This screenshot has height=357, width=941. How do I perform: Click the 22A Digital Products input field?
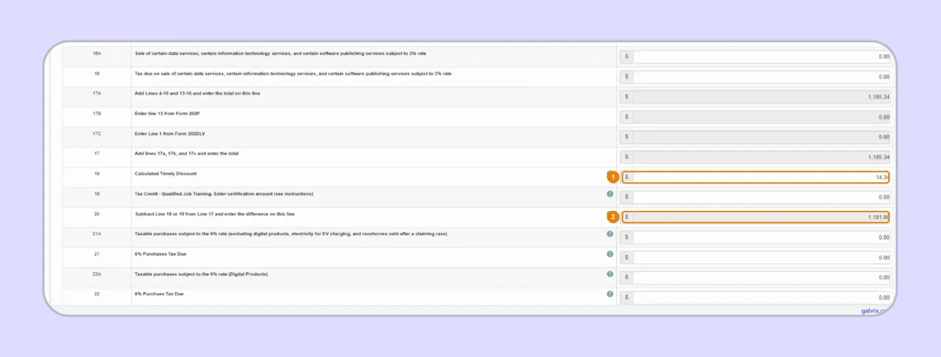click(x=761, y=277)
